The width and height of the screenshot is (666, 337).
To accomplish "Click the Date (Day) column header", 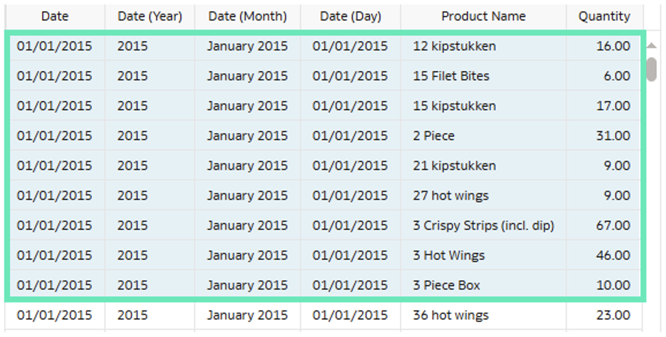I will 350,16.
